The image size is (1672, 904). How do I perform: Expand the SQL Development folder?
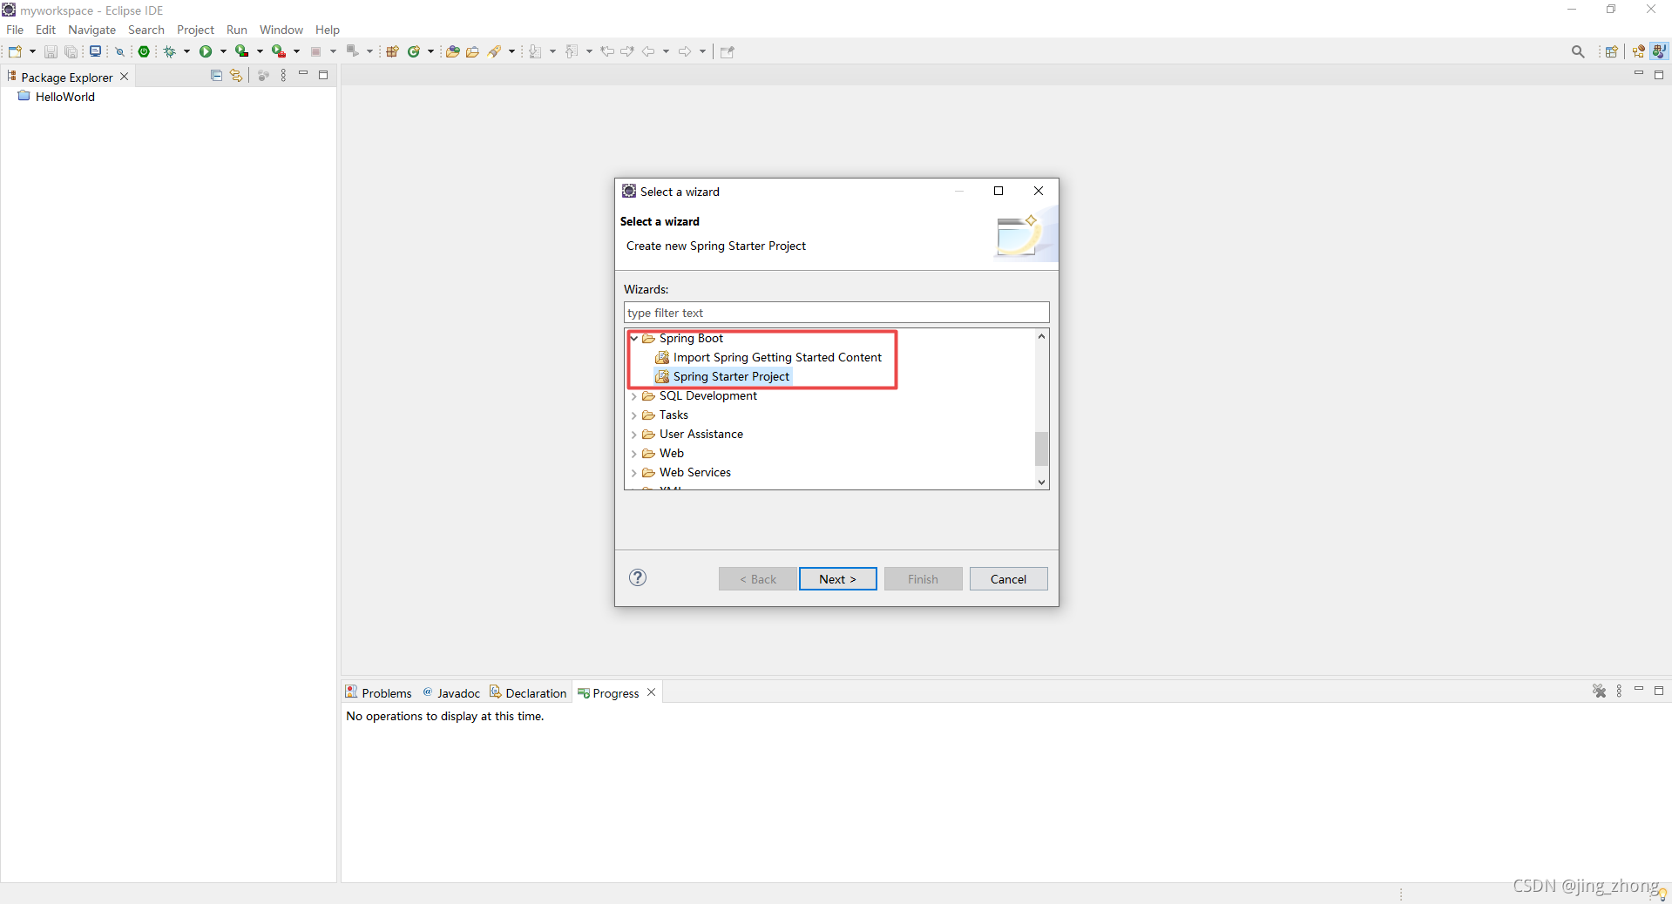tap(634, 396)
